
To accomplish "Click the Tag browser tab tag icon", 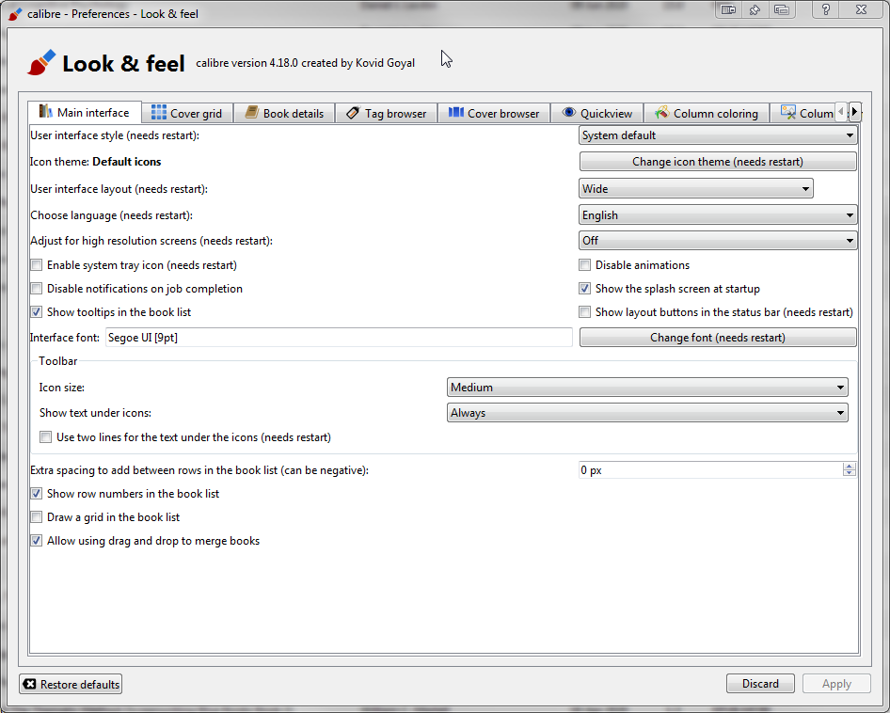I will click(353, 113).
